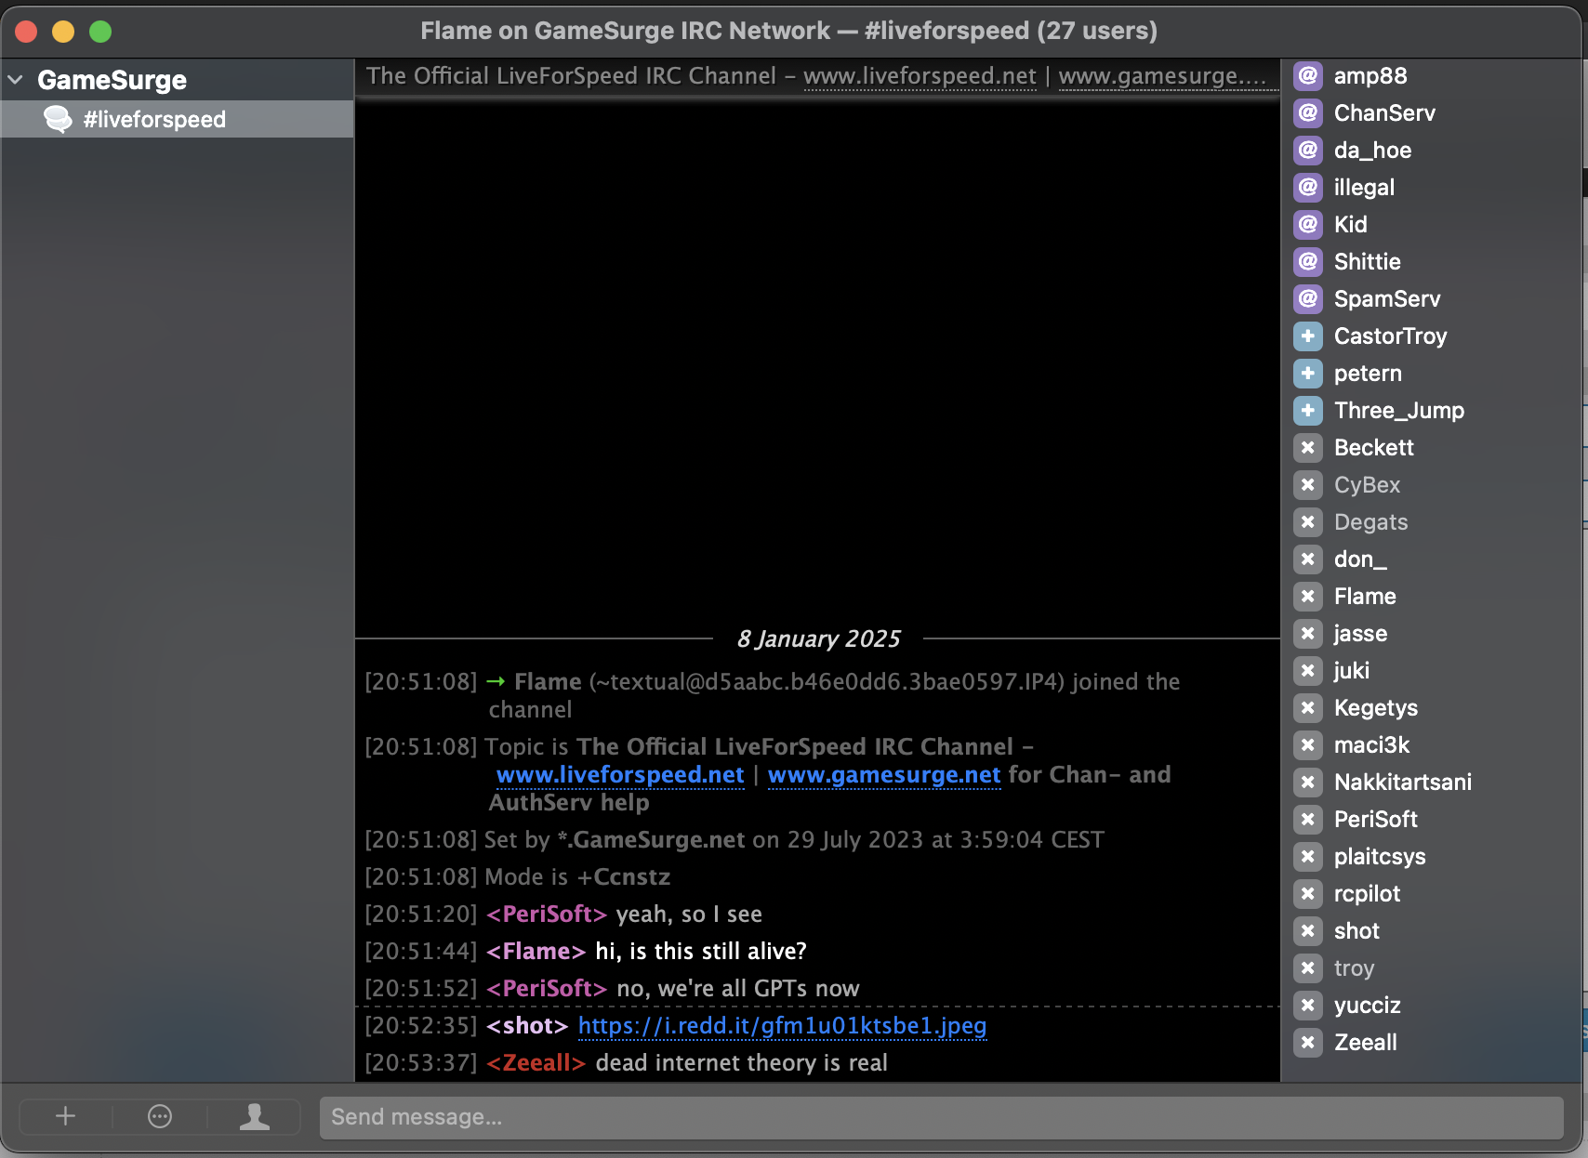Click the user badge beside Beckett
Screen dimensions: 1588x1158
click(x=1308, y=447)
